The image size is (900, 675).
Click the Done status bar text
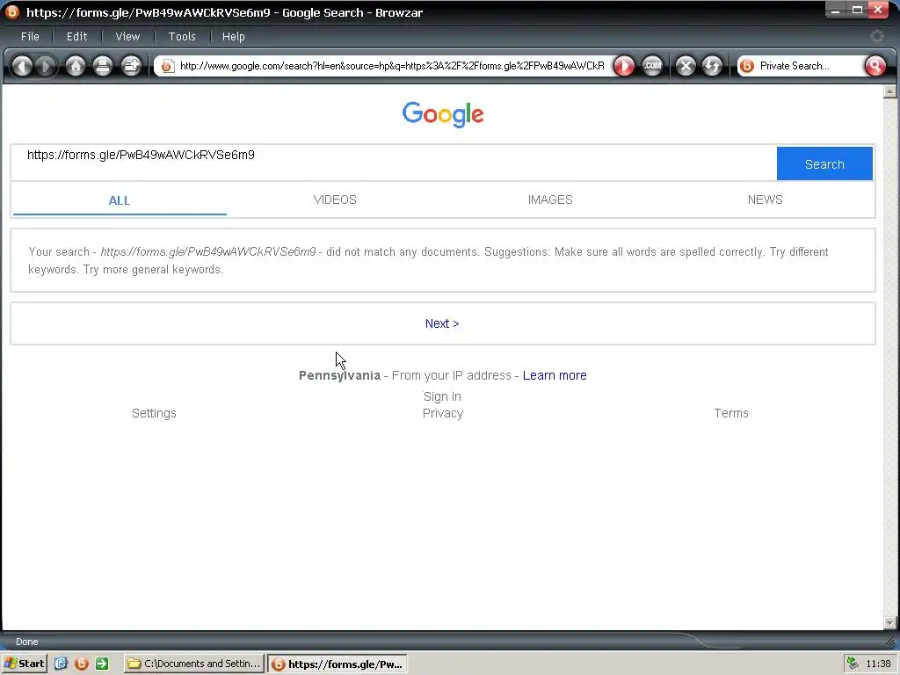pos(27,642)
